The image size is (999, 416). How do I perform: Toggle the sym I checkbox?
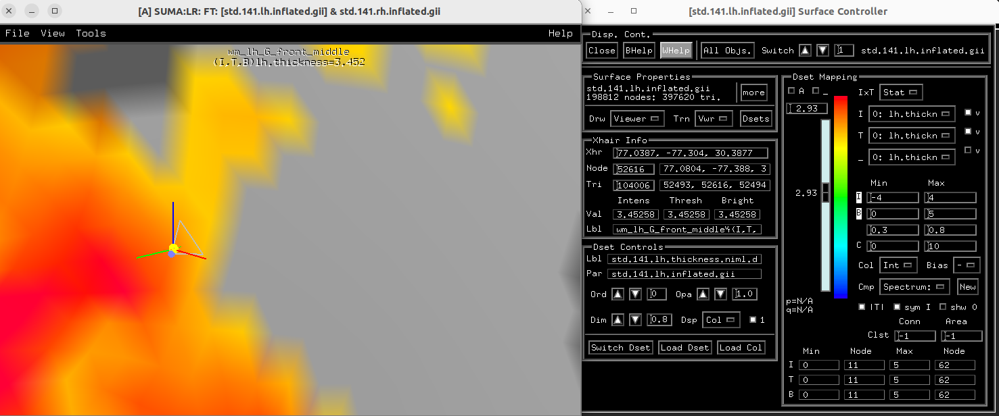click(898, 307)
